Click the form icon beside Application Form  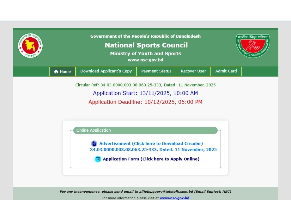click(98, 159)
